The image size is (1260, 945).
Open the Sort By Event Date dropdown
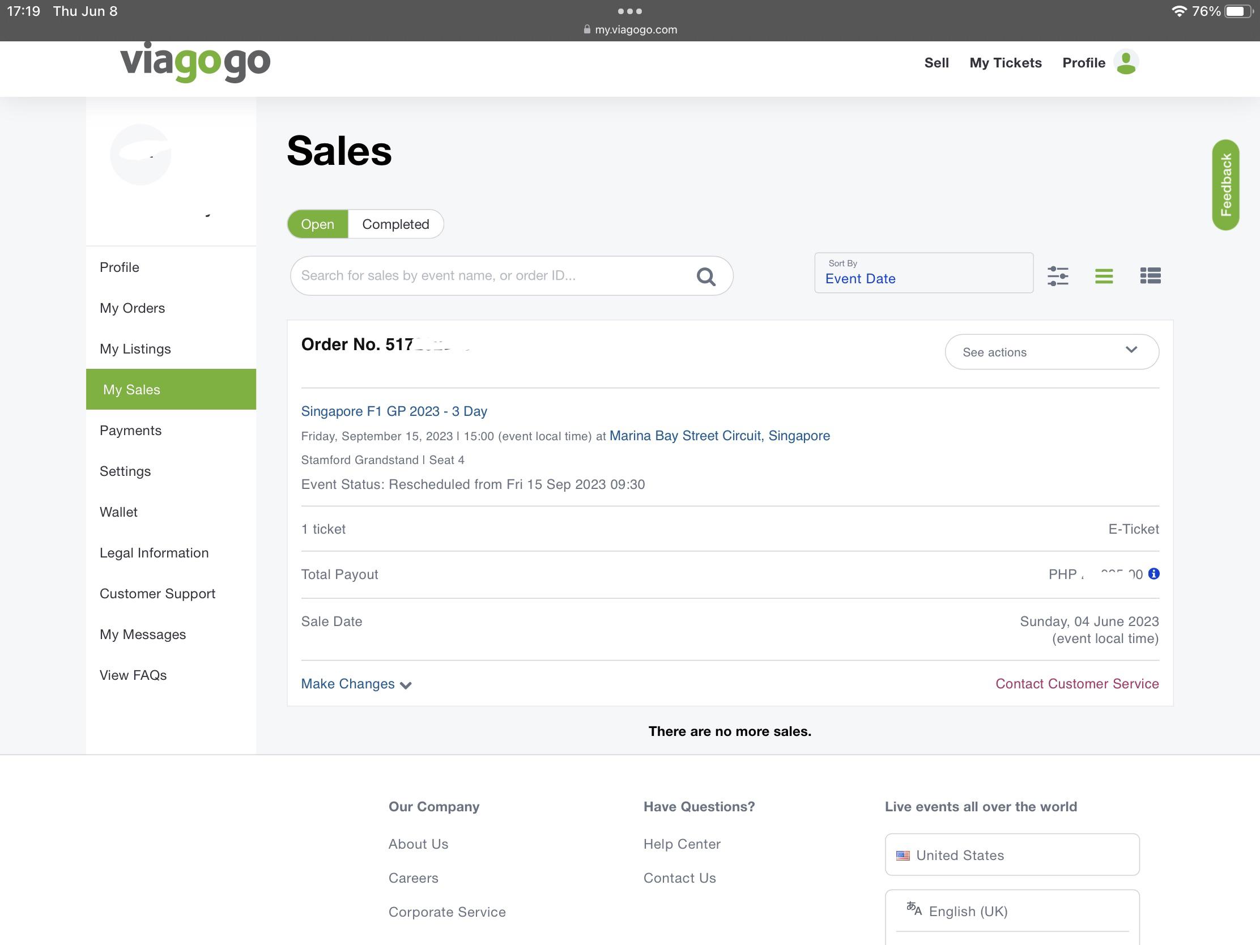click(923, 273)
